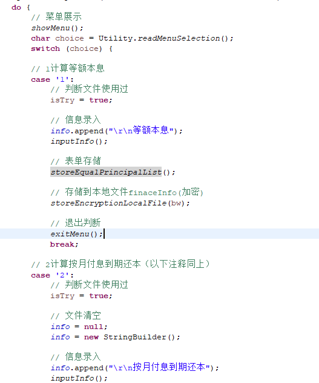Image resolution: width=319 pixels, height=383 pixels.
Task: Click the comment mentioning finaceInfo(加密)
Action: (x=127, y=192)
